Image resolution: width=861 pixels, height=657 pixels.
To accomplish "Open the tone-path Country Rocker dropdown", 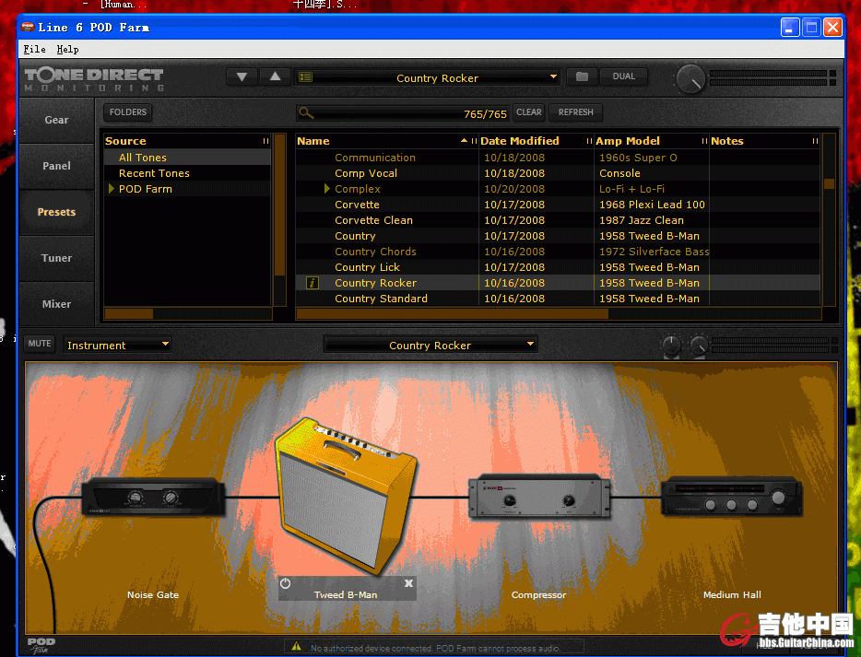I will click(430, 346).
